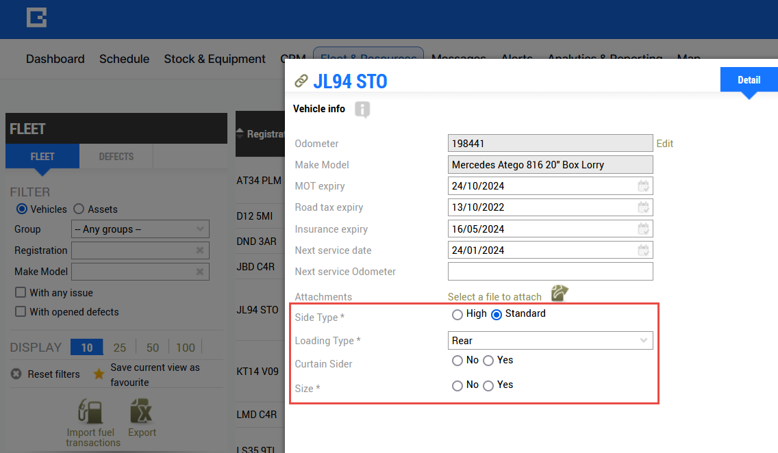Click the attach file icon
778x453 pixels.
point(559,293)
